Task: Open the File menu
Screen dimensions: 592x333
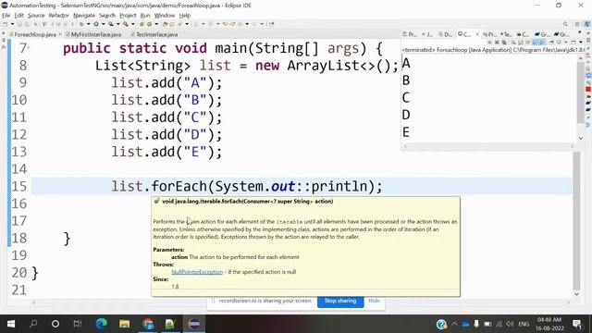Action: pos(6,15)
